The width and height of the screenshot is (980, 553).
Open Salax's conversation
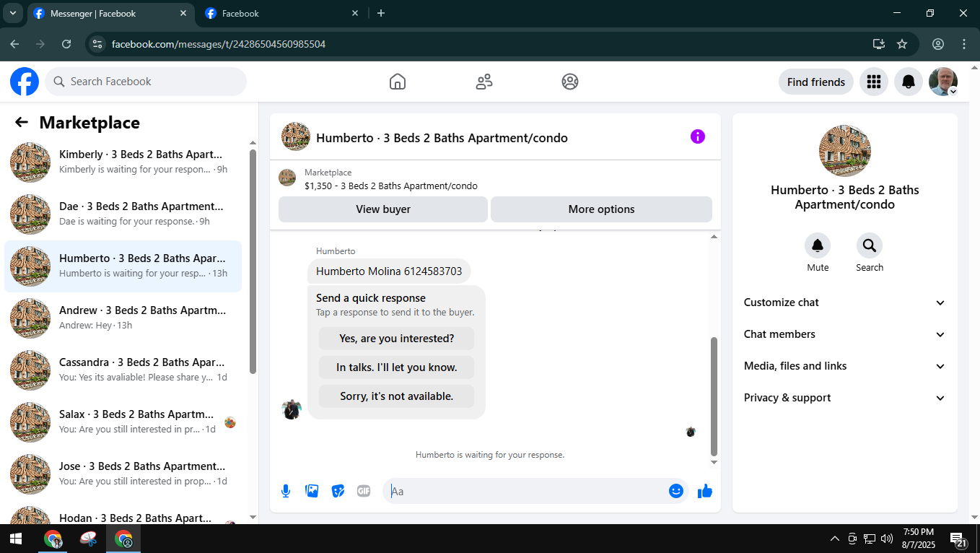pyautogui.click(x=123, y=422)
